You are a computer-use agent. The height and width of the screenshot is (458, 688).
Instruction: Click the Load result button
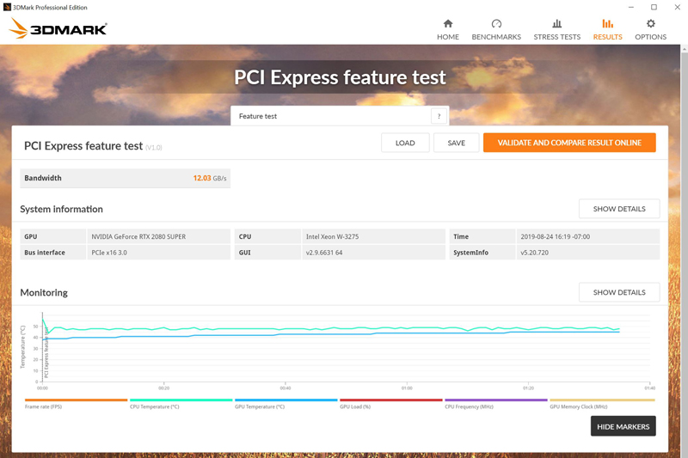405,143
